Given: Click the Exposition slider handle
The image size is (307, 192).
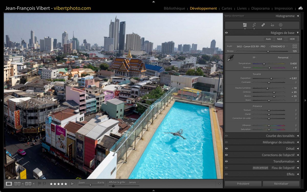Looking at the screenshot, I should click(x=271, y=78).
